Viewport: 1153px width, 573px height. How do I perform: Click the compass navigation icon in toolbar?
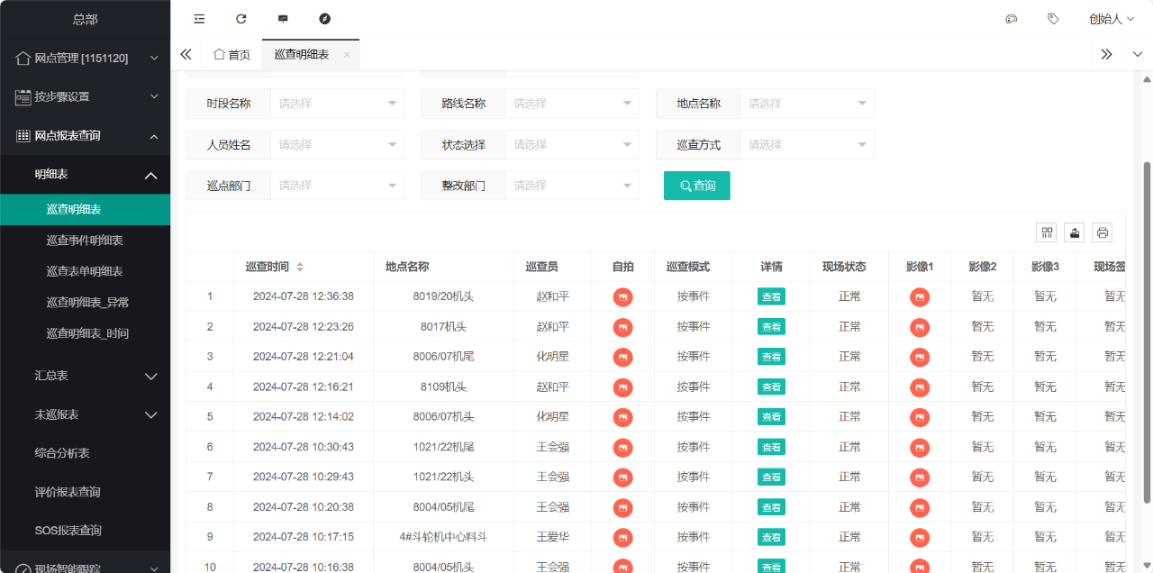tap(324, 18)
